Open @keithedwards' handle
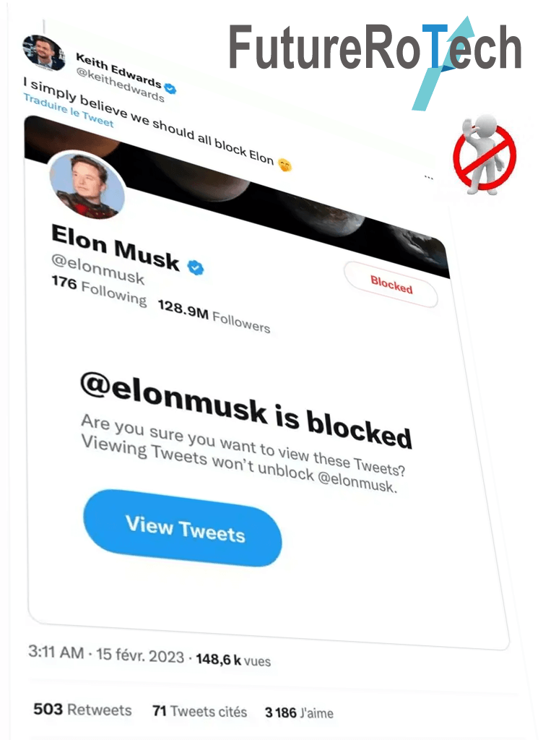 (123, 78)
